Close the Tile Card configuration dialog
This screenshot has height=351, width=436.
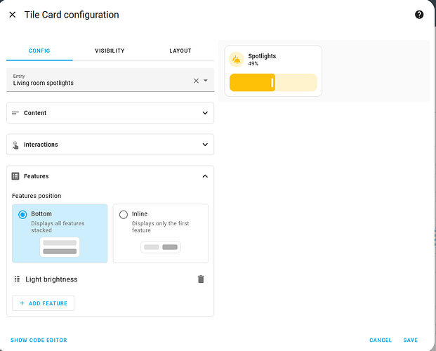point(13,15)
